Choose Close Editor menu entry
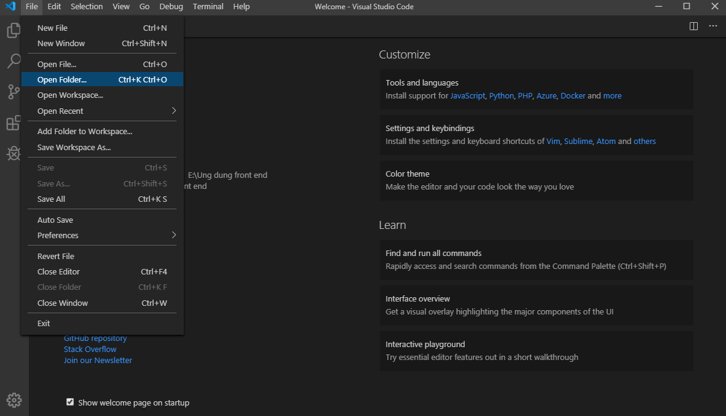726x416 pixels. click(102, 272)
